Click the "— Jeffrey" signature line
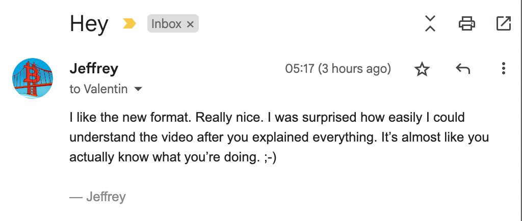 [98, 197]
